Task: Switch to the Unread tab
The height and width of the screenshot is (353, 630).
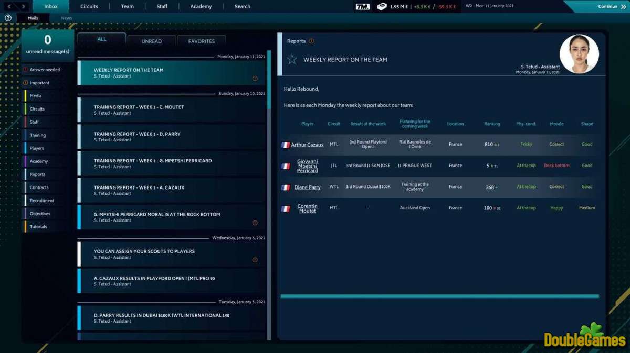Action: [151, 41]
